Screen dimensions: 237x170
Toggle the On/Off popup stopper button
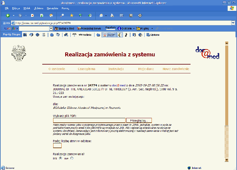tap(109, 35)
